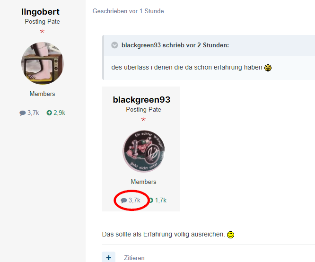Click 'blackgreen93 schrieb vor 2 Stunden' quote header
Screen dimensions: 315x262
[x=175, y=45]
